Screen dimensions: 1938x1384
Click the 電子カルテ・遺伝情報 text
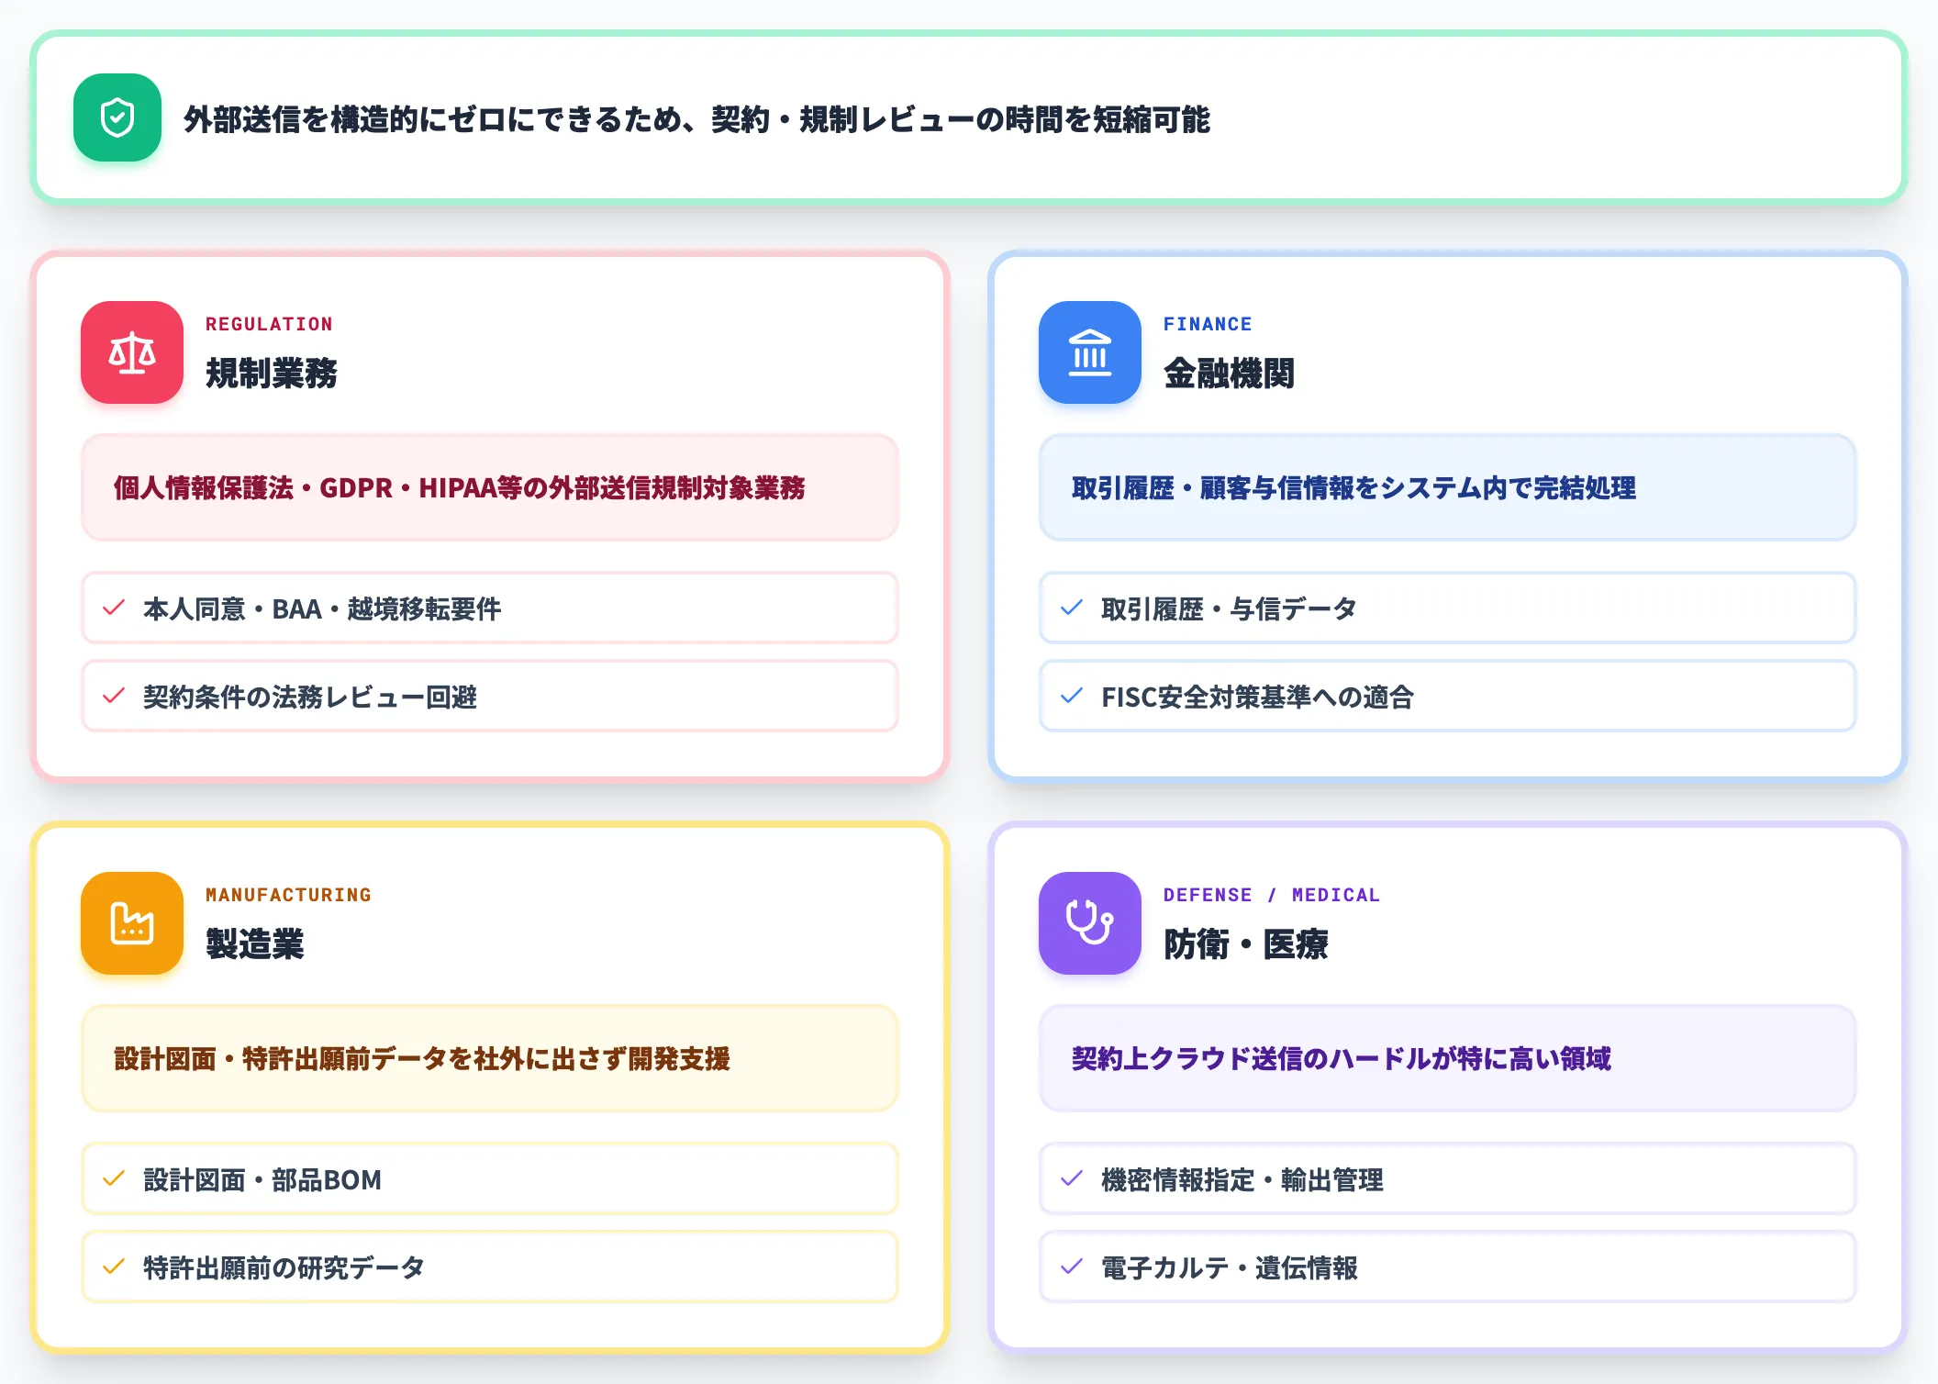(x=1230, y=1267)
